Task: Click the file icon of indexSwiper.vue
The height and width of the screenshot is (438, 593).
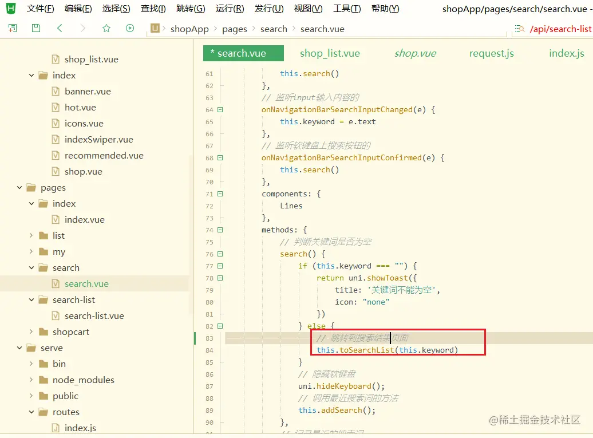Action: 56,139
